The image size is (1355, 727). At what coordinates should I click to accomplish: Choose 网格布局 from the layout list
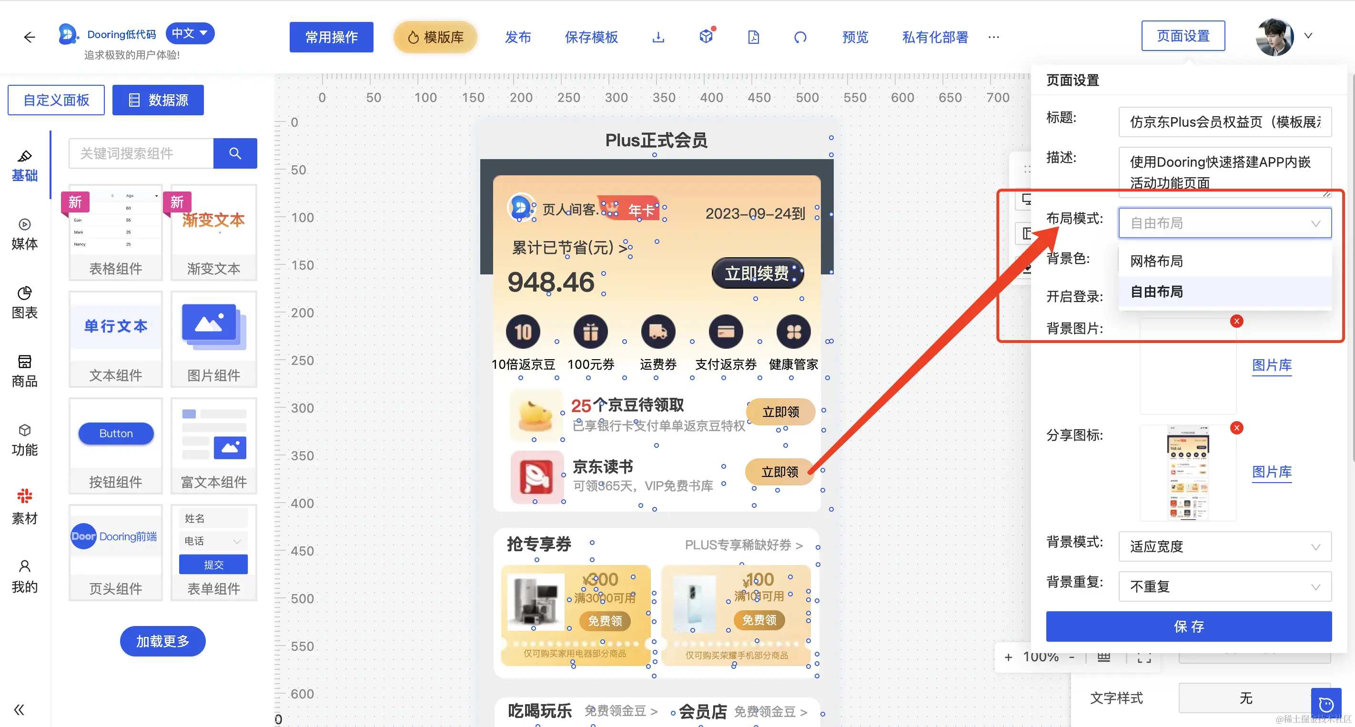(1224, 261)
